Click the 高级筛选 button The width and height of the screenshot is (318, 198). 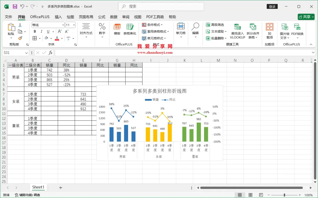click(x=215, y=25)
